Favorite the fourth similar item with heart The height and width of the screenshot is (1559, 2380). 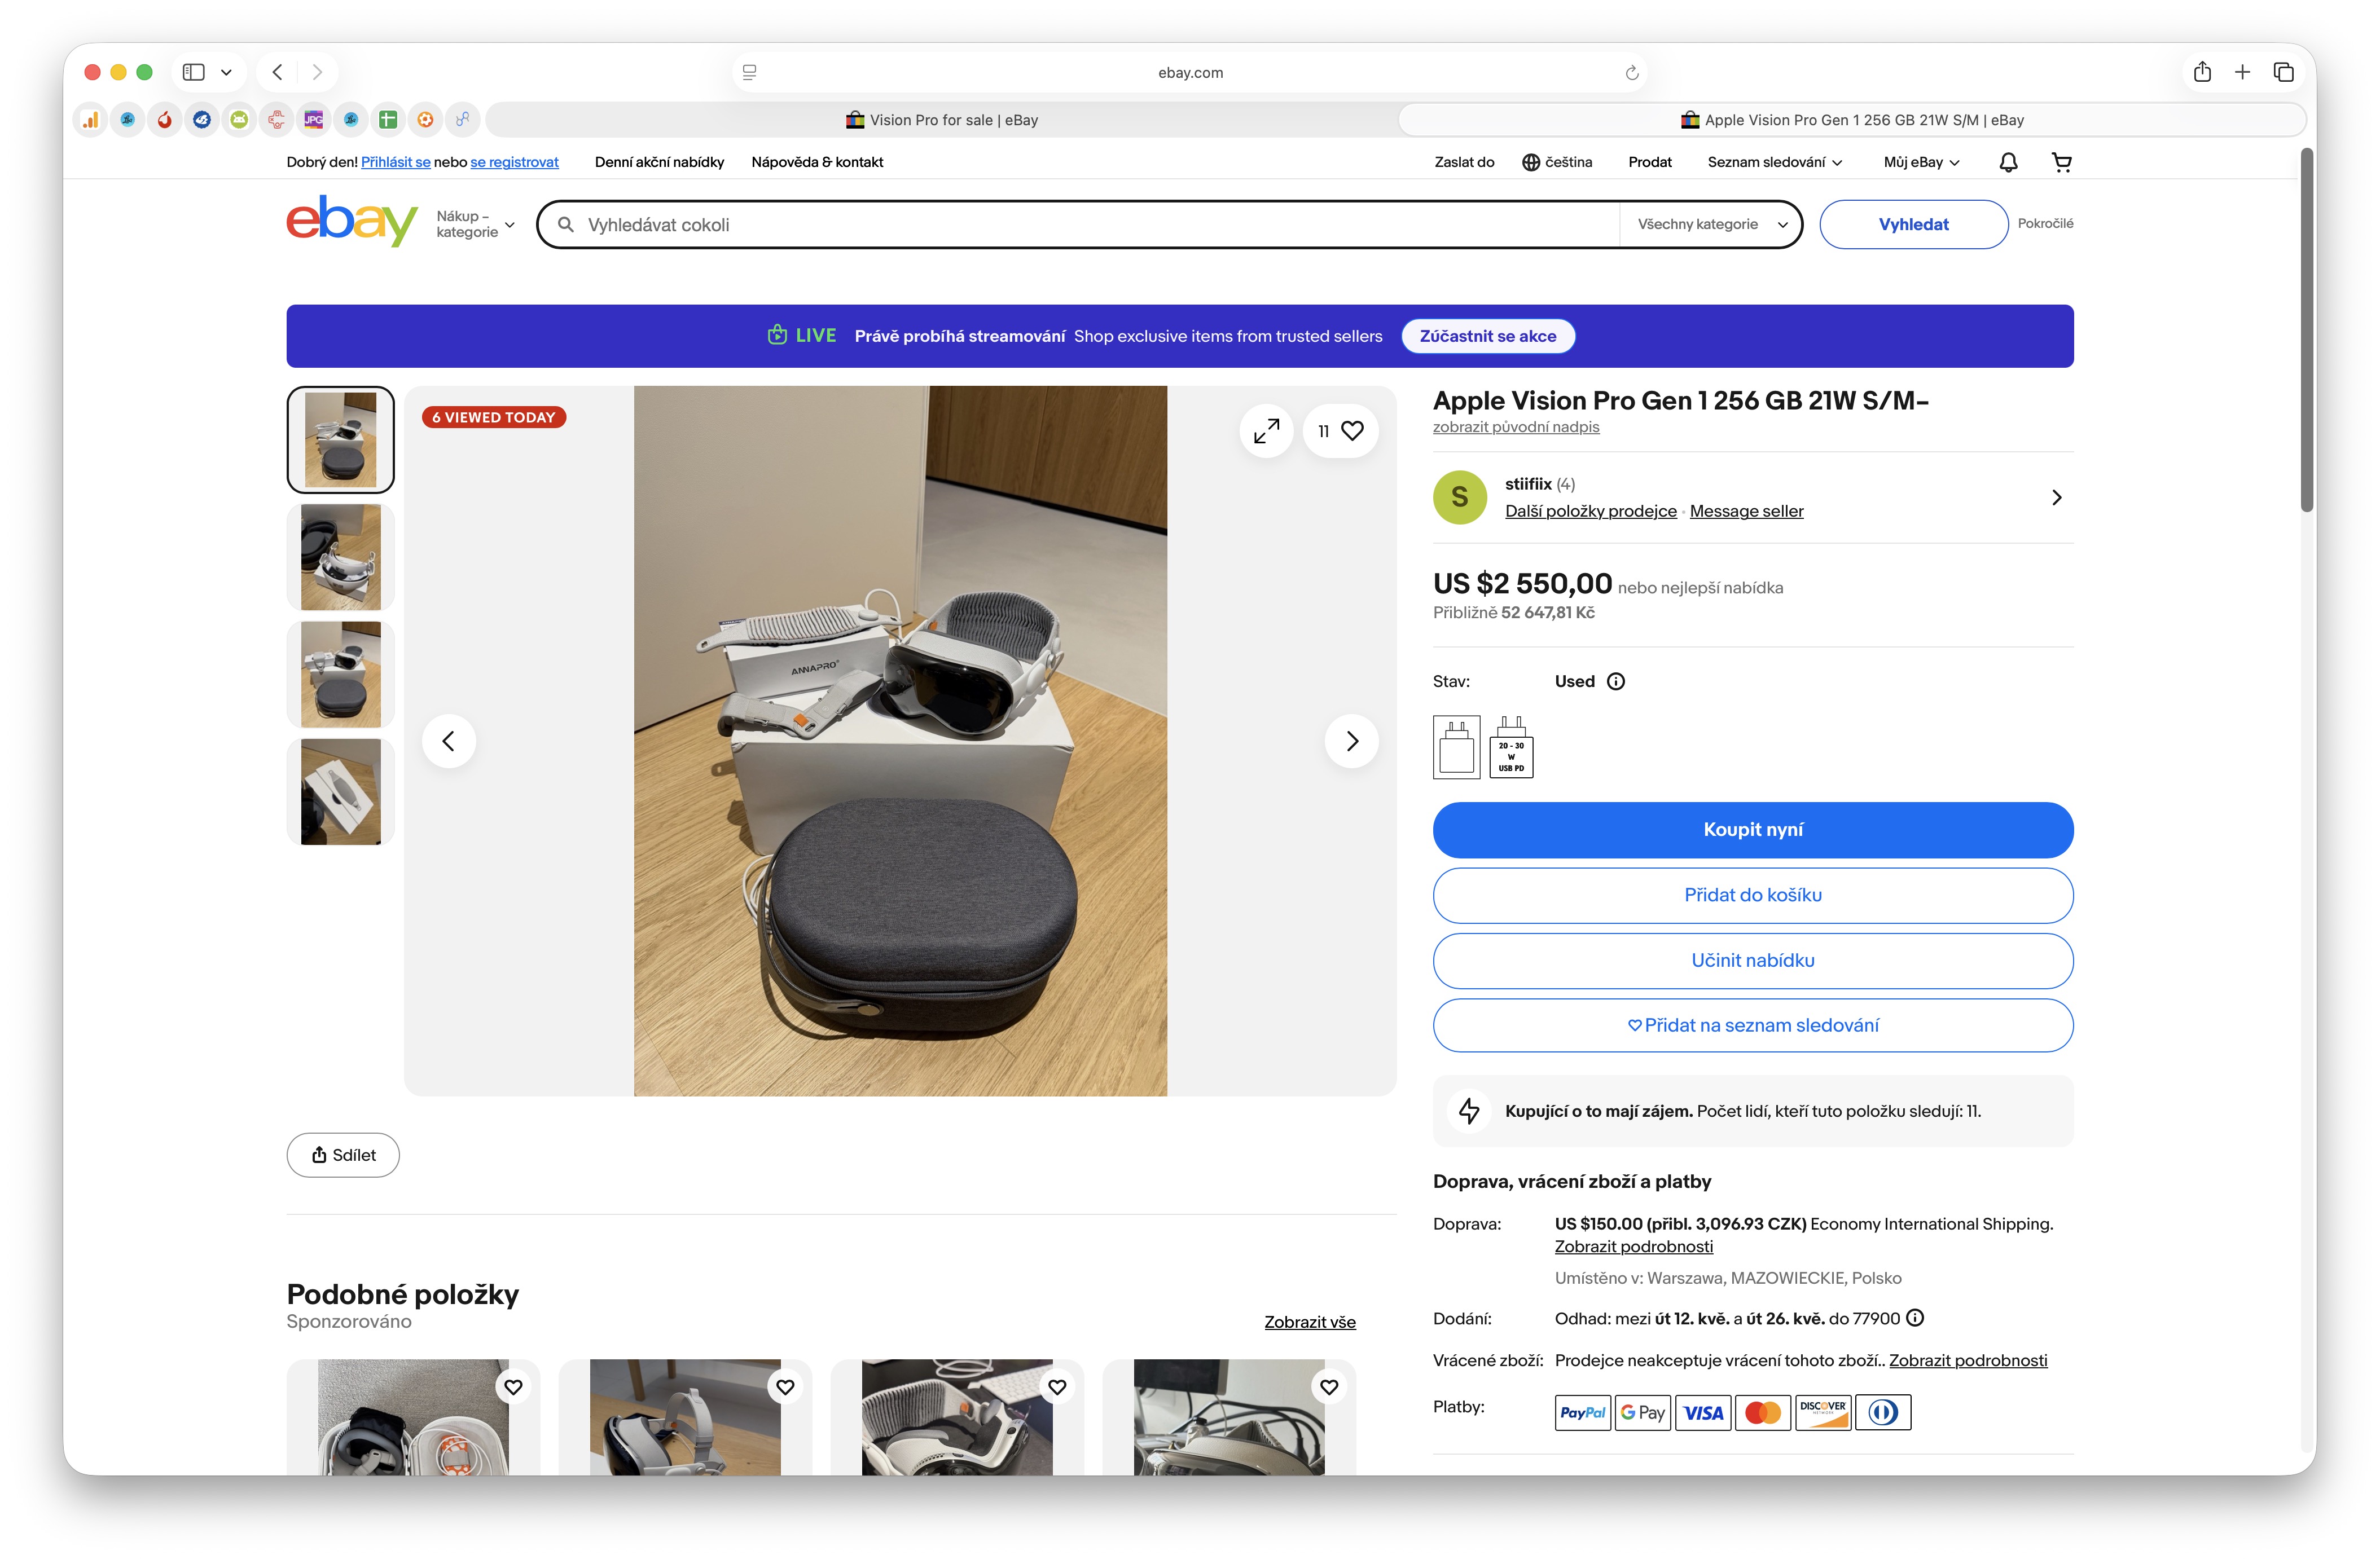click(1329, 1386)
